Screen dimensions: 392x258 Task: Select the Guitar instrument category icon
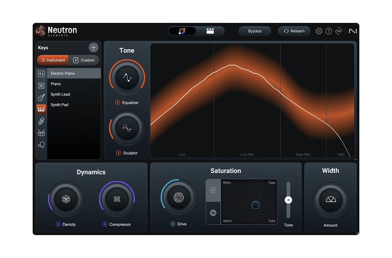(x=41, y=97)
